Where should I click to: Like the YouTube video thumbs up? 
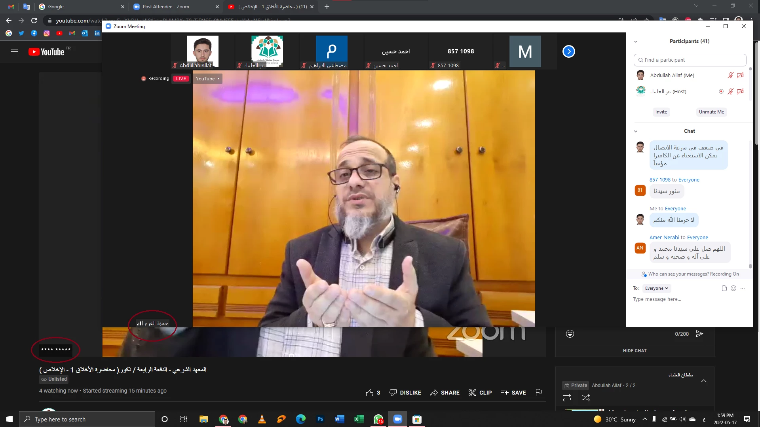click(370, 393)
